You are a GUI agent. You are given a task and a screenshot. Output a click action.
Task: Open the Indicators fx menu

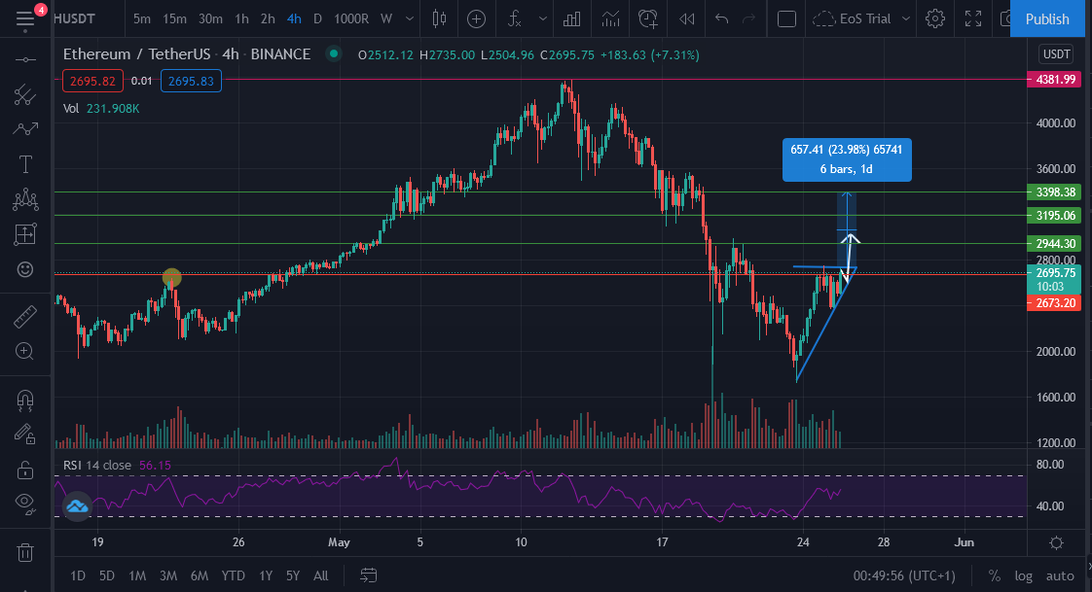tap(515, 18)
